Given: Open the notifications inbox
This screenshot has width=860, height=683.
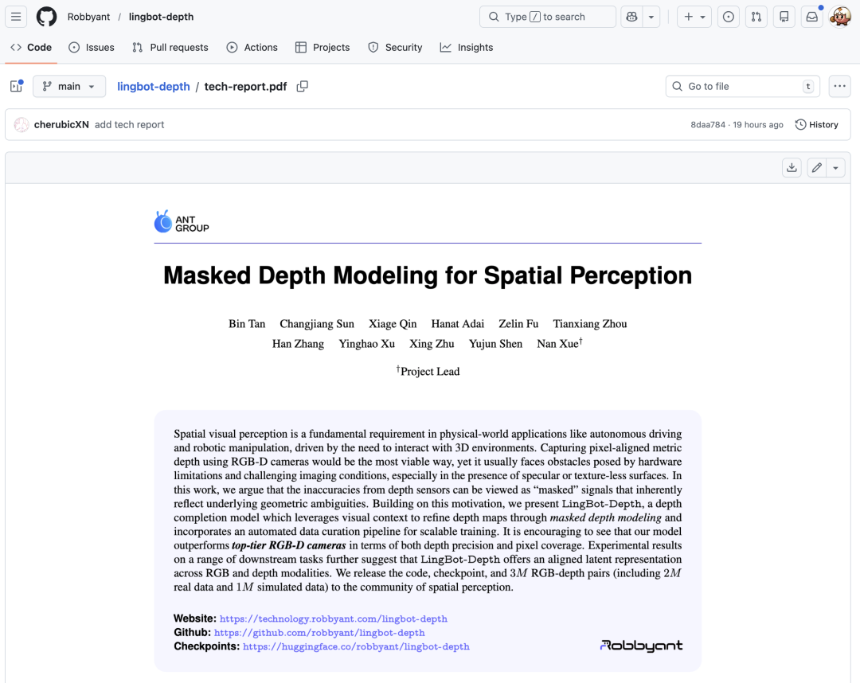Looking at the screenshot, I should pos(811,17).
